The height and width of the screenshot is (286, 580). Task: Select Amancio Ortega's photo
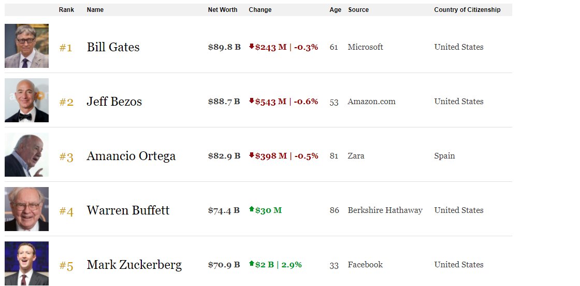[x=26, y=154]
